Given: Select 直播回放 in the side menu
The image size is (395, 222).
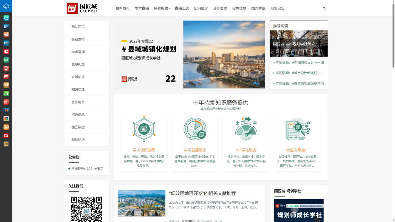Looking at the screenshot, I should click(86, 77).
